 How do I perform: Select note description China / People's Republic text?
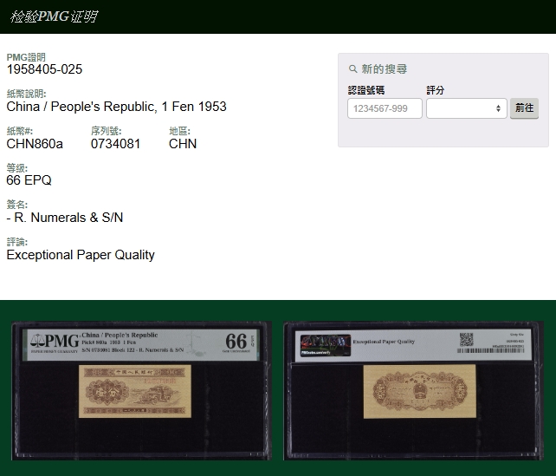pos(116,107)
